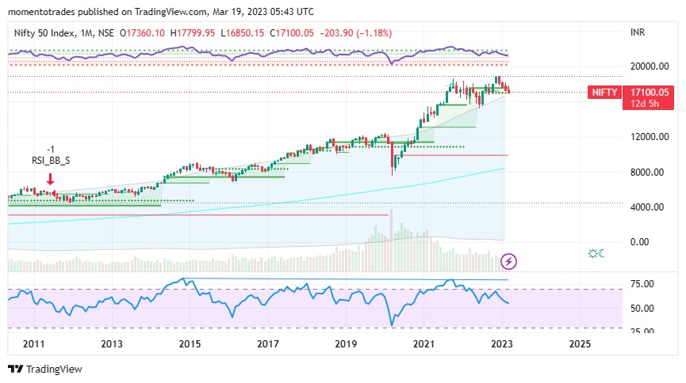Image resolution: width=686 pixels, height=383 pixels.
Task: Click the 2021 year on time axis
Action: (423, 344)
